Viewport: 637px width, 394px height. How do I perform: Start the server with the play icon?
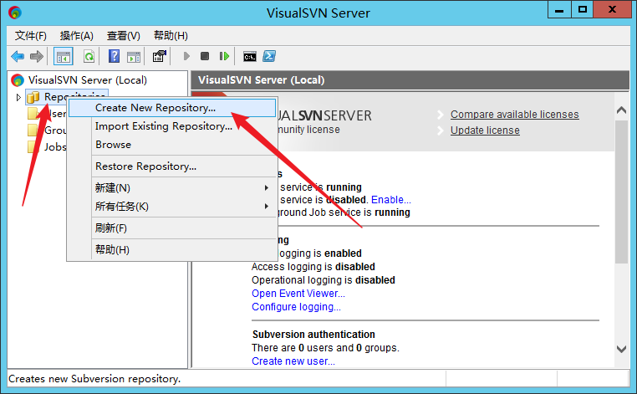point(186,56)
